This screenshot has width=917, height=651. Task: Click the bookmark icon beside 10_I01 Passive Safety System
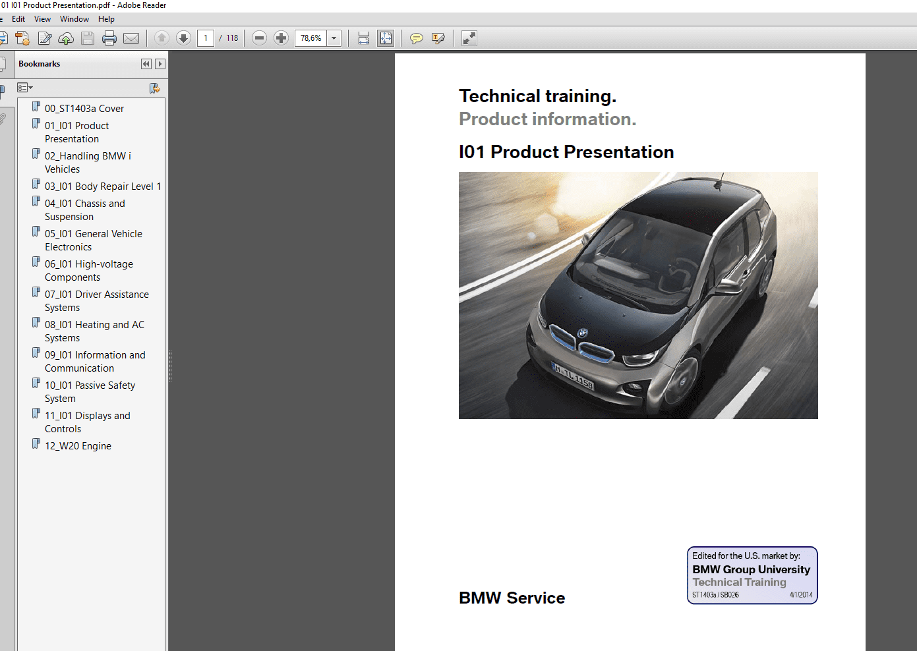pyautogui.click(x=36, y=383)
